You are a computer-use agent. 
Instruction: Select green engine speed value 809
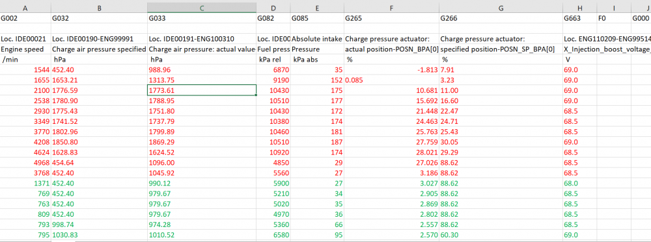coord(25,215)
